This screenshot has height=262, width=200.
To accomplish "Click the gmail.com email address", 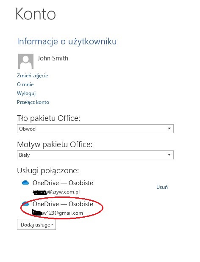I will coord(58,213).
